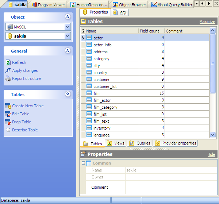This screenshot has height=204, width=219.
Task: Open the Visual Query Builder tab
Action: (x=172, y=5)
